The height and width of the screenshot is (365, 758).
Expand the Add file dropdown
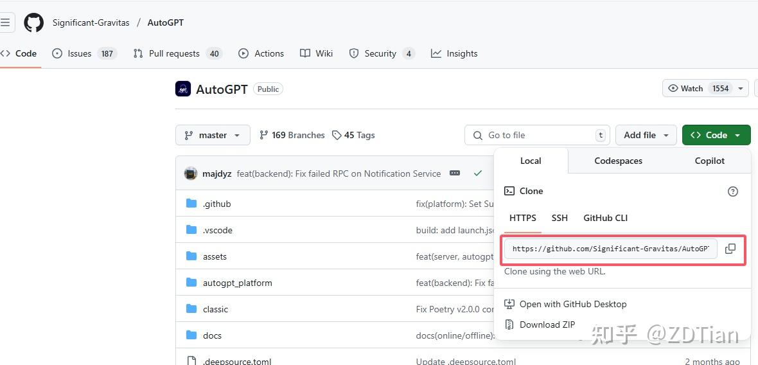point(646,135)
